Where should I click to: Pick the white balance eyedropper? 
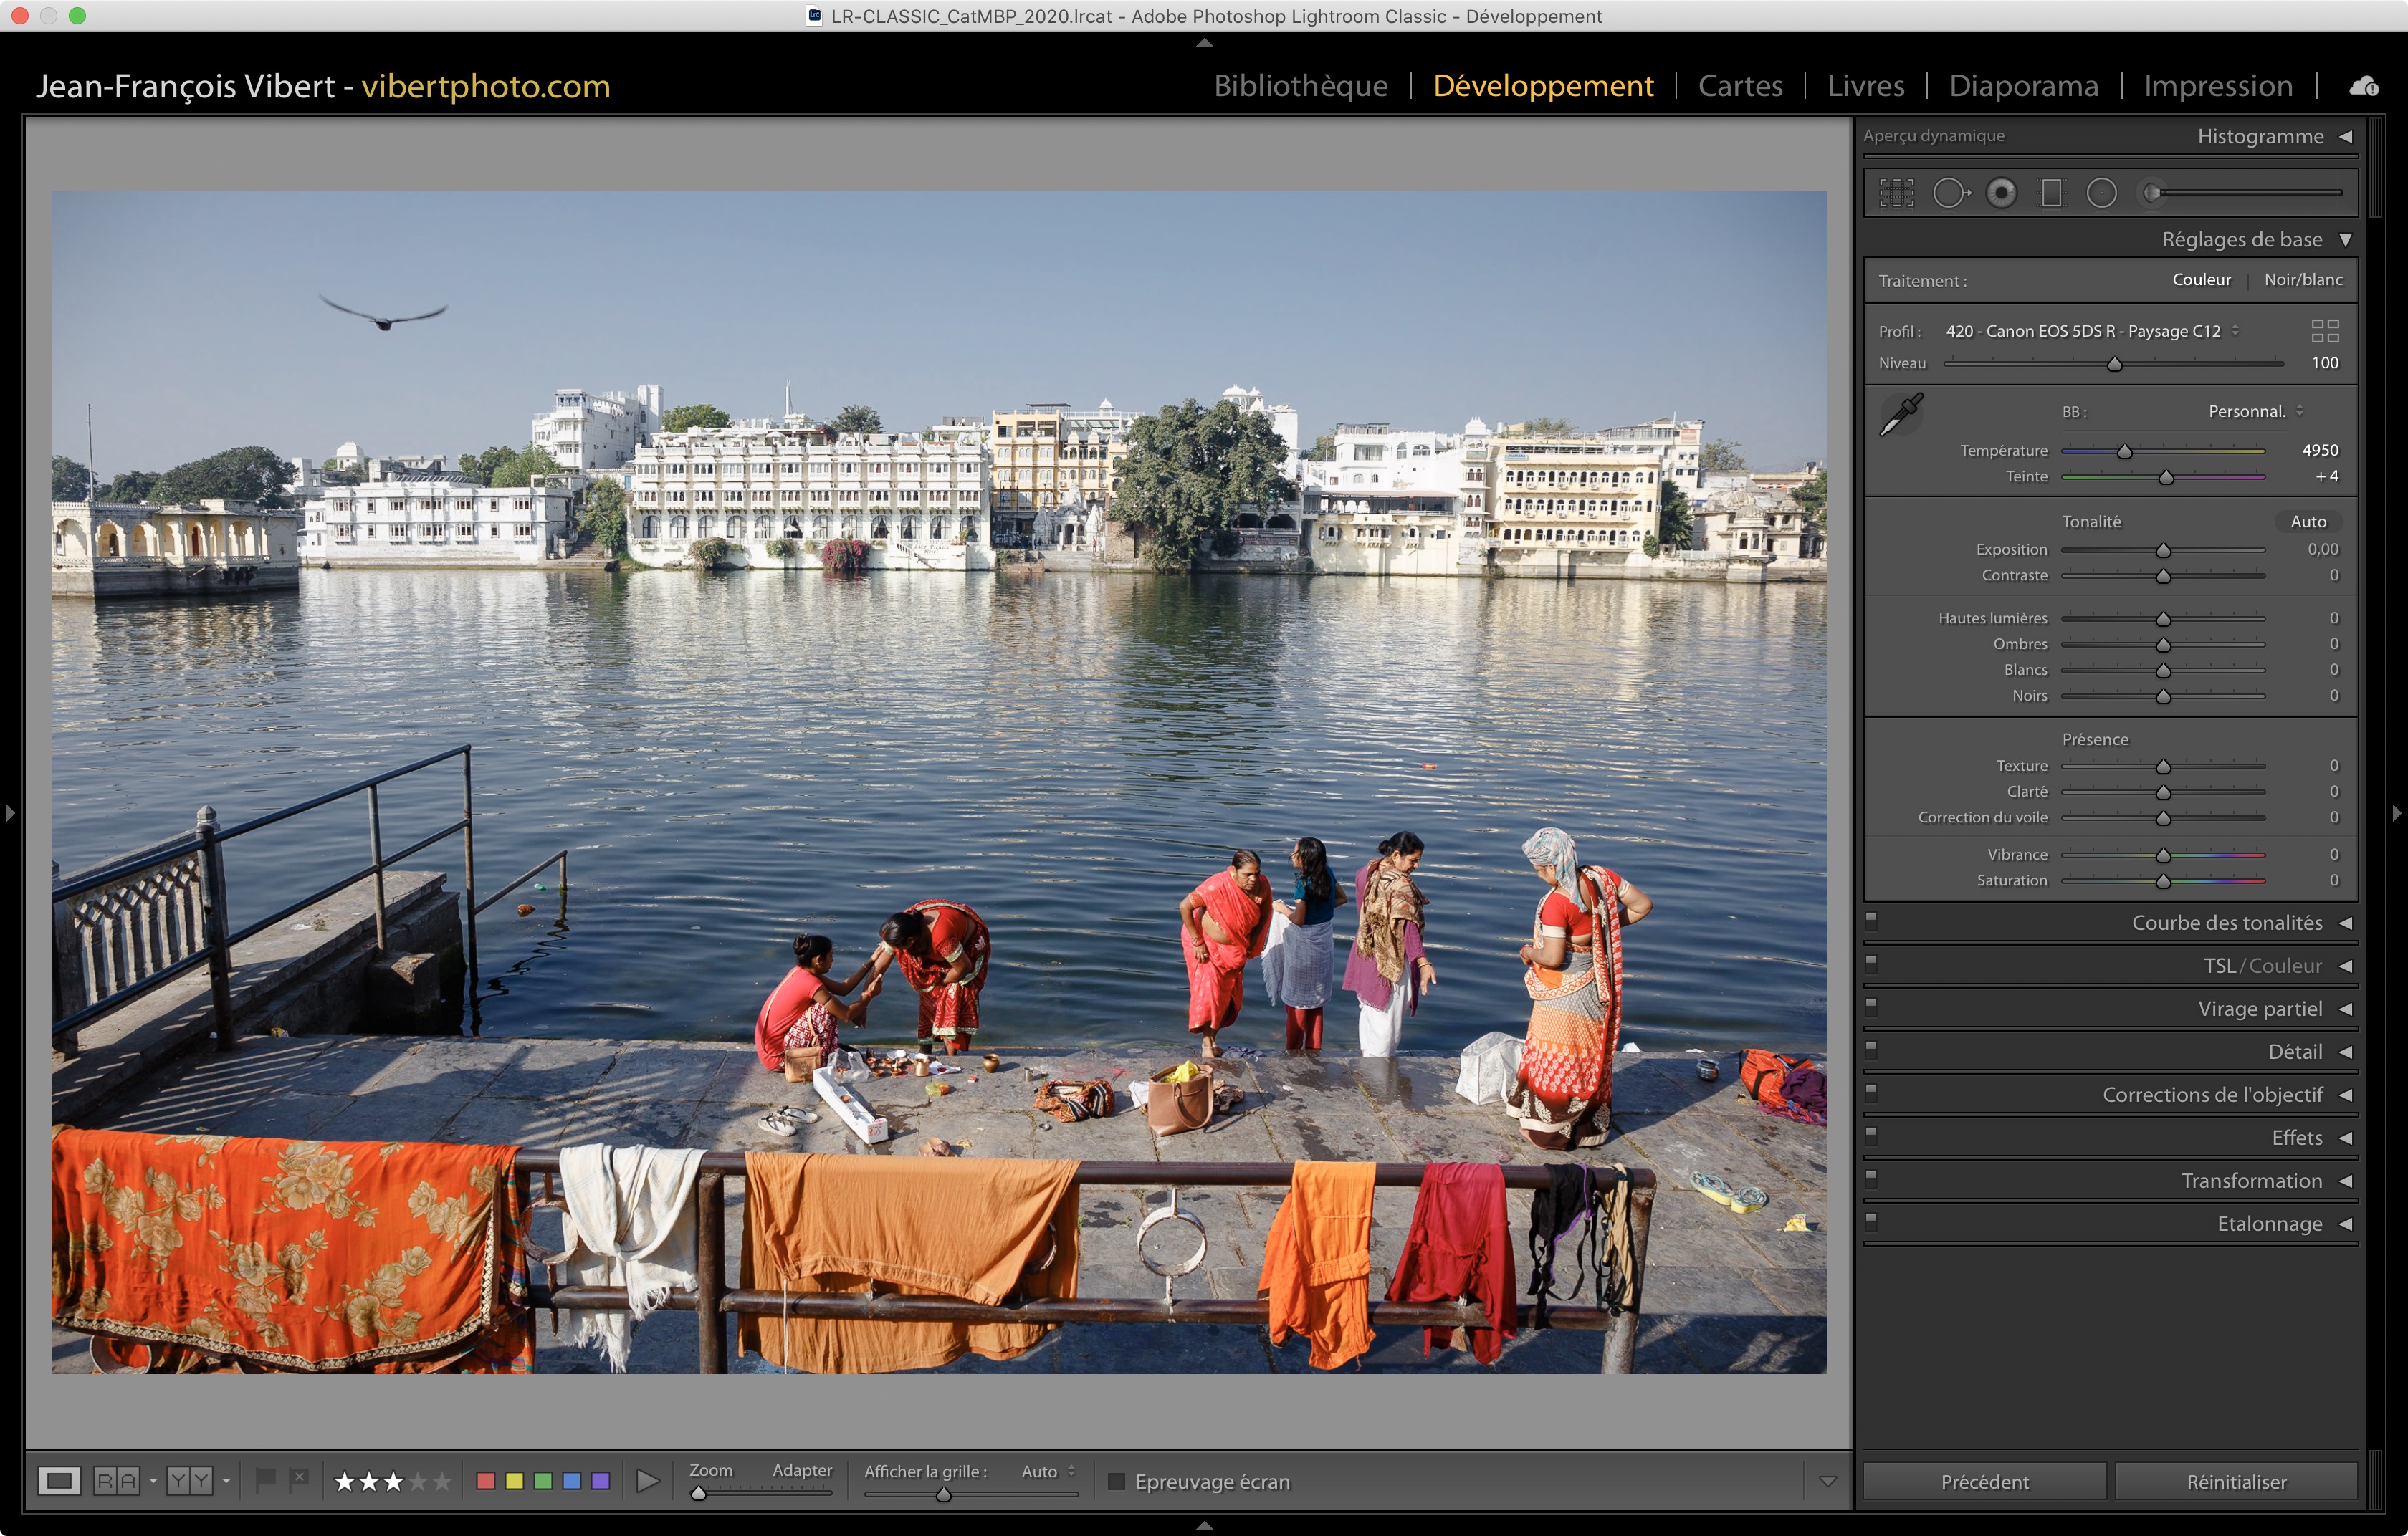tap(1901, 413)
